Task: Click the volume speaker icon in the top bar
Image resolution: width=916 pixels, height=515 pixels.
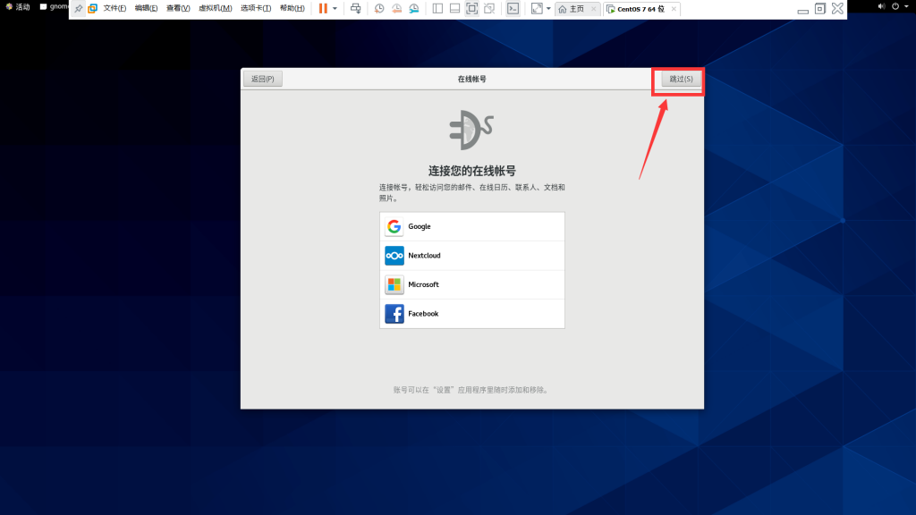Action: point(881,6)
